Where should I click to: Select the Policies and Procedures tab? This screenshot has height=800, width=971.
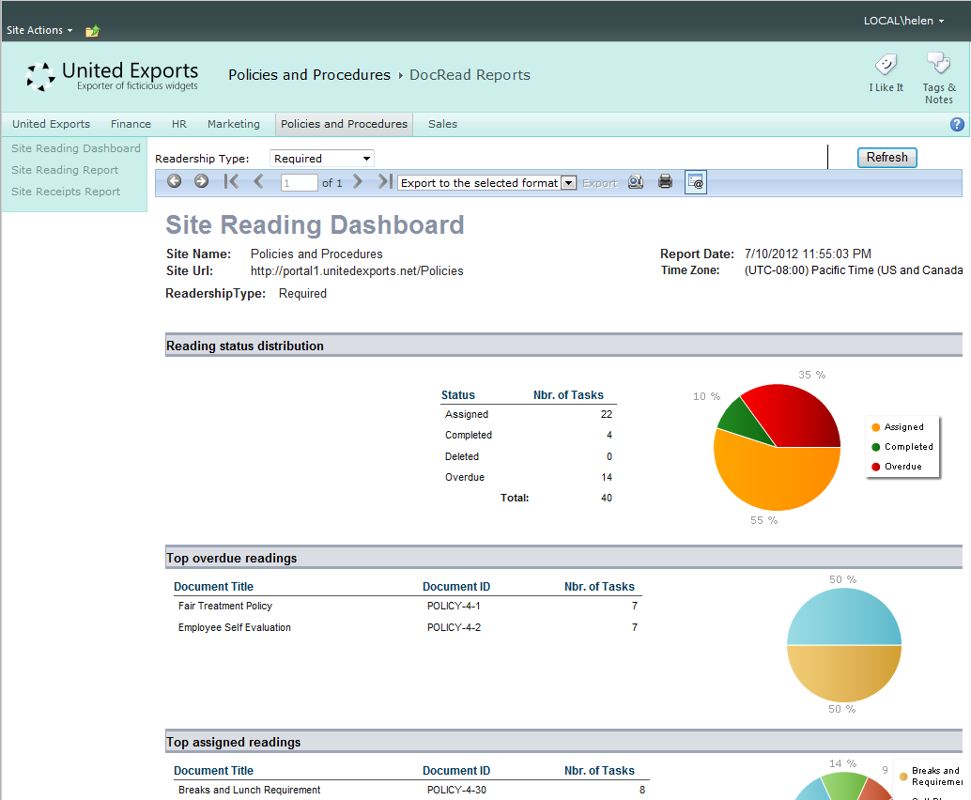click(345, 124)
